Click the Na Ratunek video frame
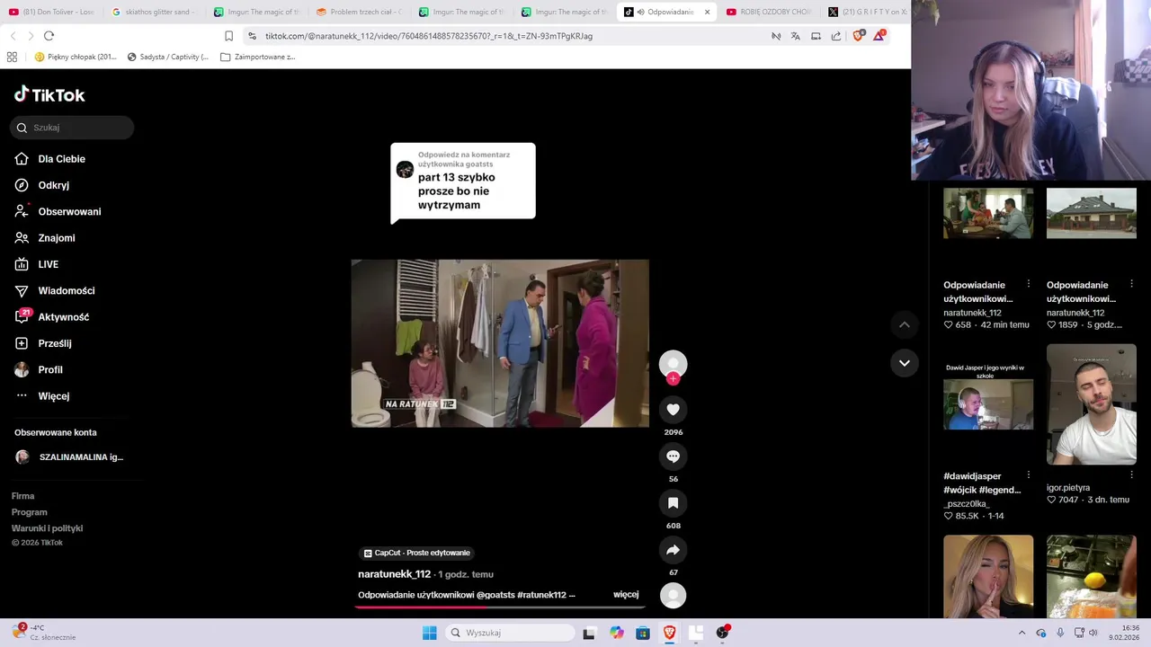The width and height of the screenshot is (1151, 647). pyautogui.click(x=500, y=343)
